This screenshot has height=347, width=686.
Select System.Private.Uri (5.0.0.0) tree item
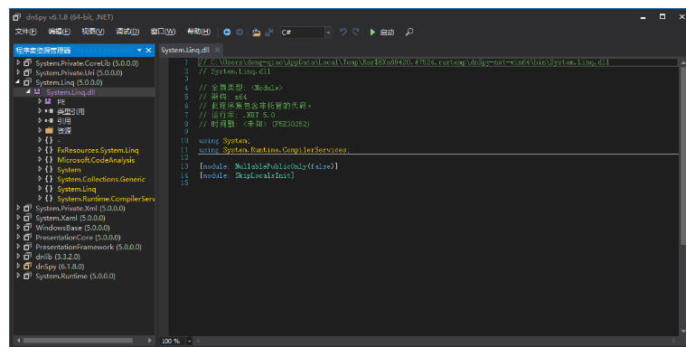click(x=79, y=72)
